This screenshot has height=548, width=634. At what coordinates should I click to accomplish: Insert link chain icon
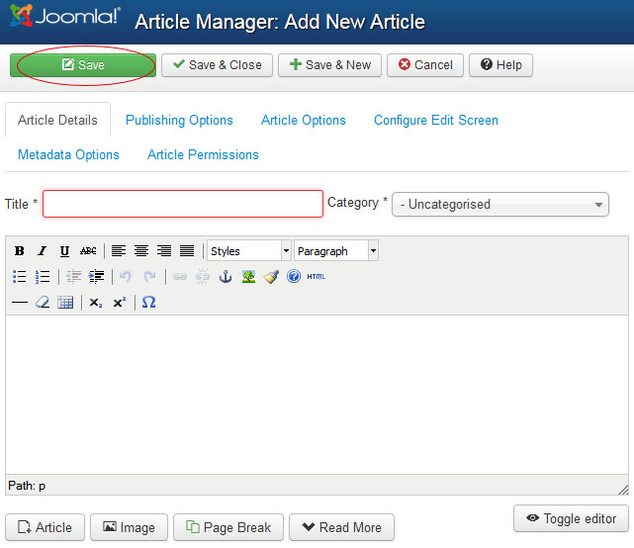coord(180,277)
